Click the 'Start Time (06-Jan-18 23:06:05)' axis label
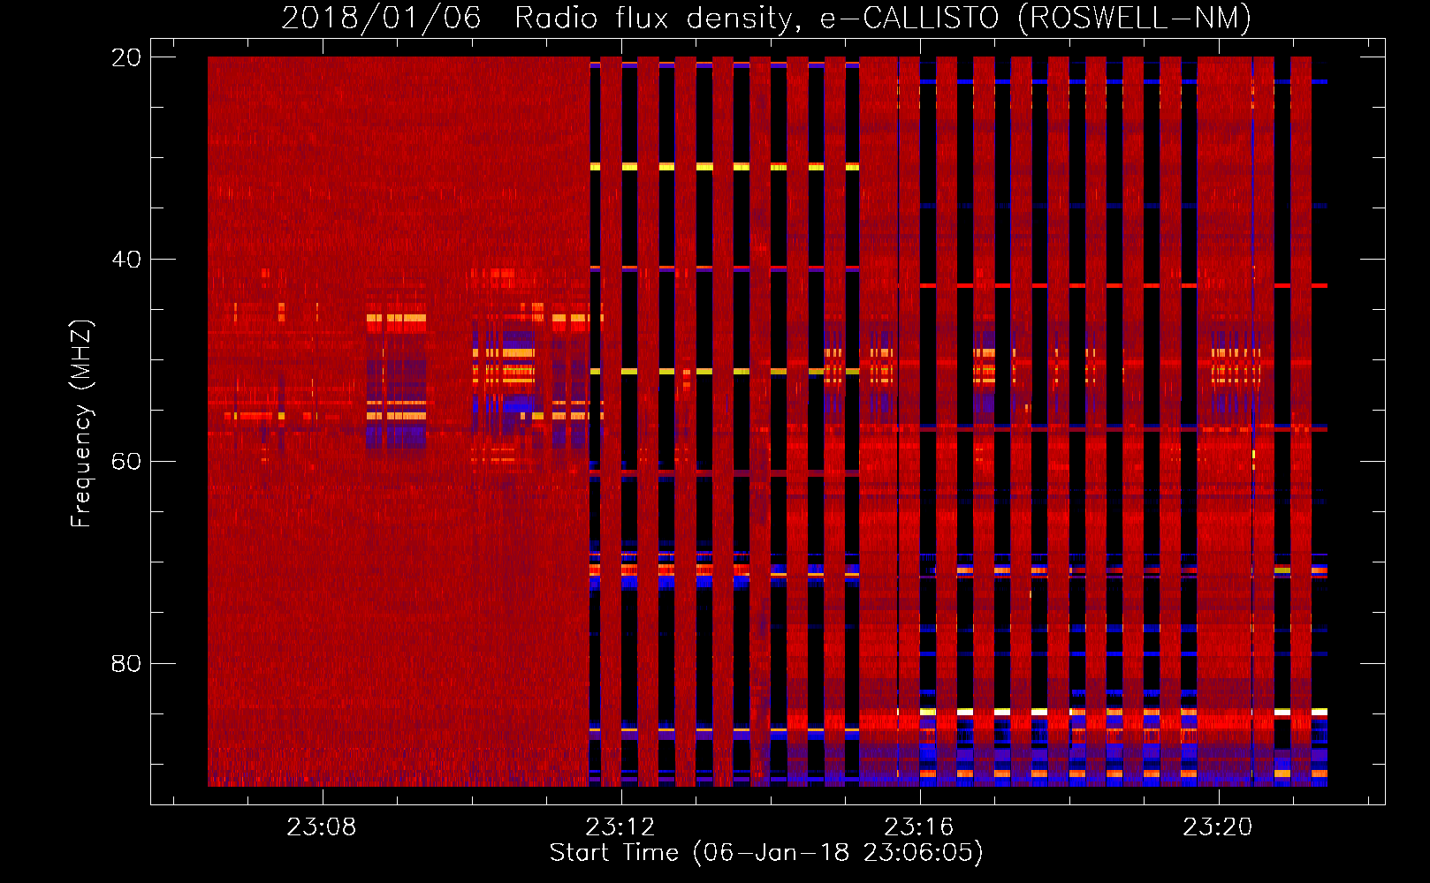Image resolution: width=1430 pixels, height=883 pixels. tap(766, 853)
